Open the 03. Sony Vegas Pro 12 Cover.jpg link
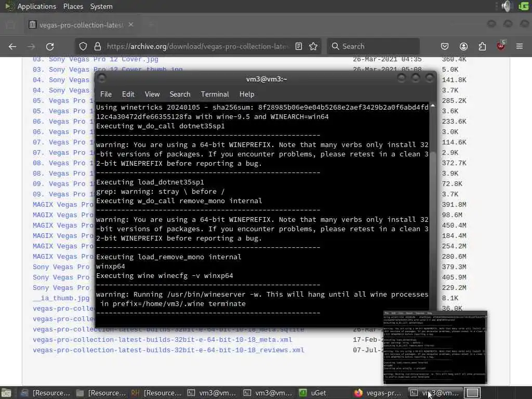532x399 pixels. 96,59
